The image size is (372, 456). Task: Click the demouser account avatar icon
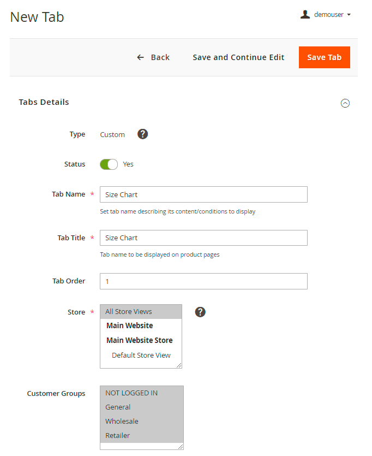click(x=305, y=15)
